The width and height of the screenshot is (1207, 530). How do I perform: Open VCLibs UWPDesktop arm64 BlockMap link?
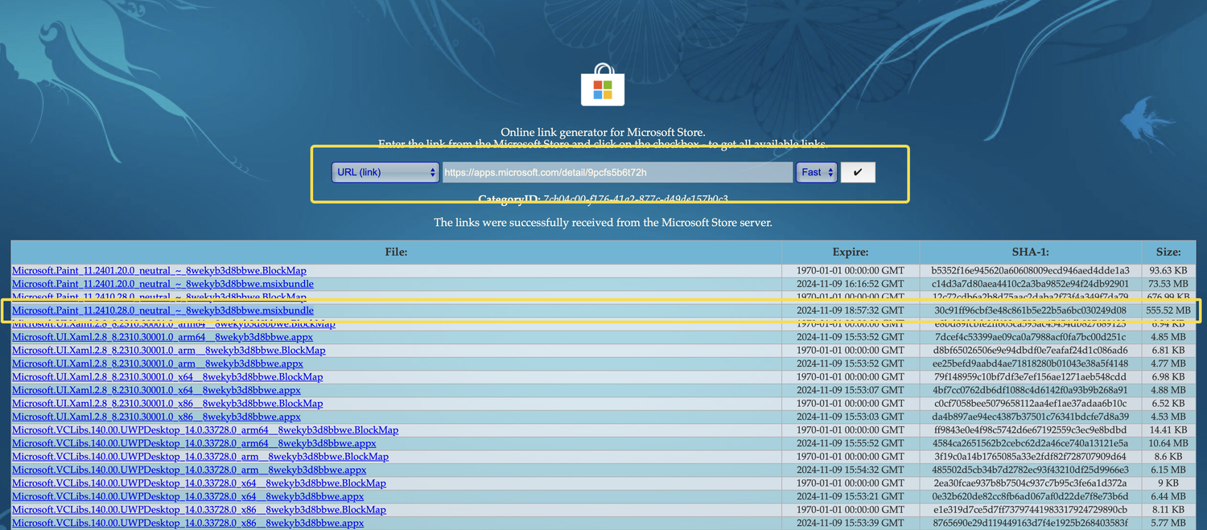tap(205, 429)
